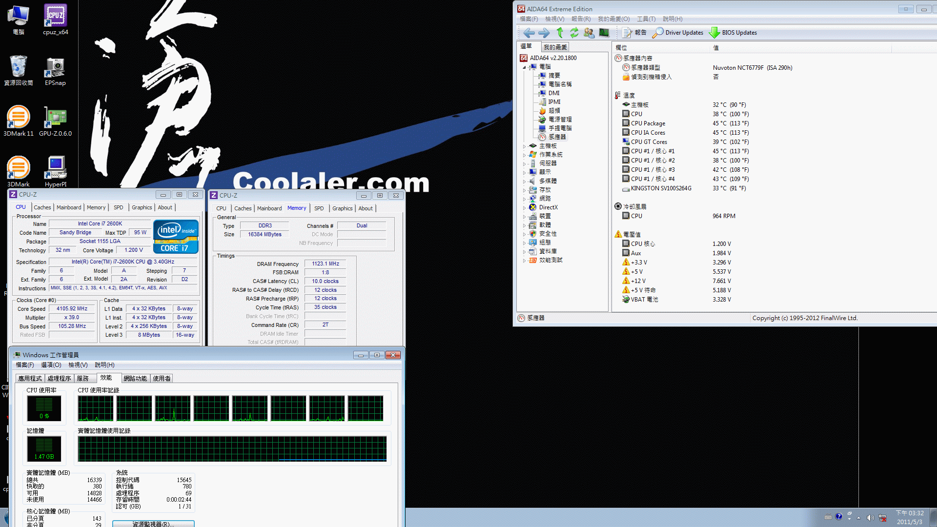Open the HyperPI desktop icon
Screen dimensions: 937x527
[56, 172]
